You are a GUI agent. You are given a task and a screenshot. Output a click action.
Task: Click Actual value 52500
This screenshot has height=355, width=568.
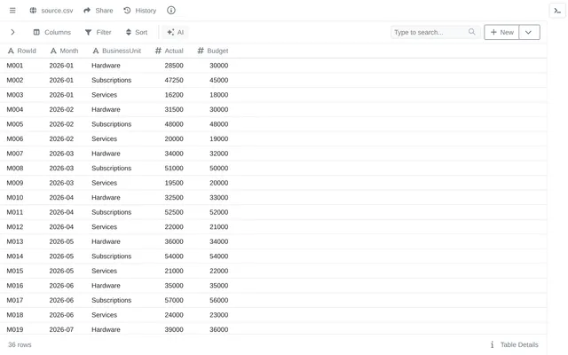click(x=174, y=212)
